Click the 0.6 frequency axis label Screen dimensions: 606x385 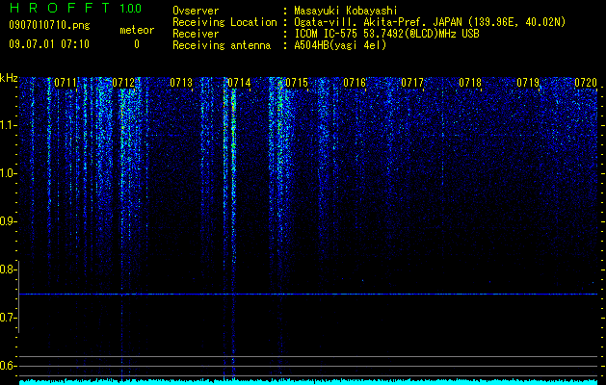(8, 366)
